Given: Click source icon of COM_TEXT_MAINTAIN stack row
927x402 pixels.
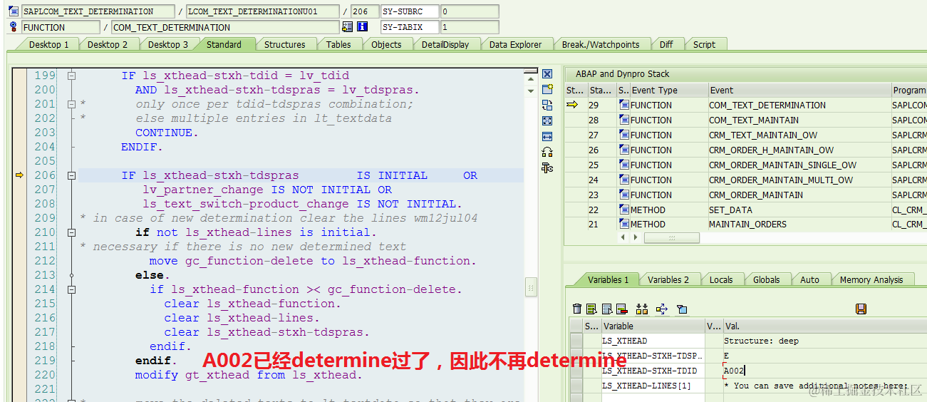Looking at the screenshot, I should [623, 120].
